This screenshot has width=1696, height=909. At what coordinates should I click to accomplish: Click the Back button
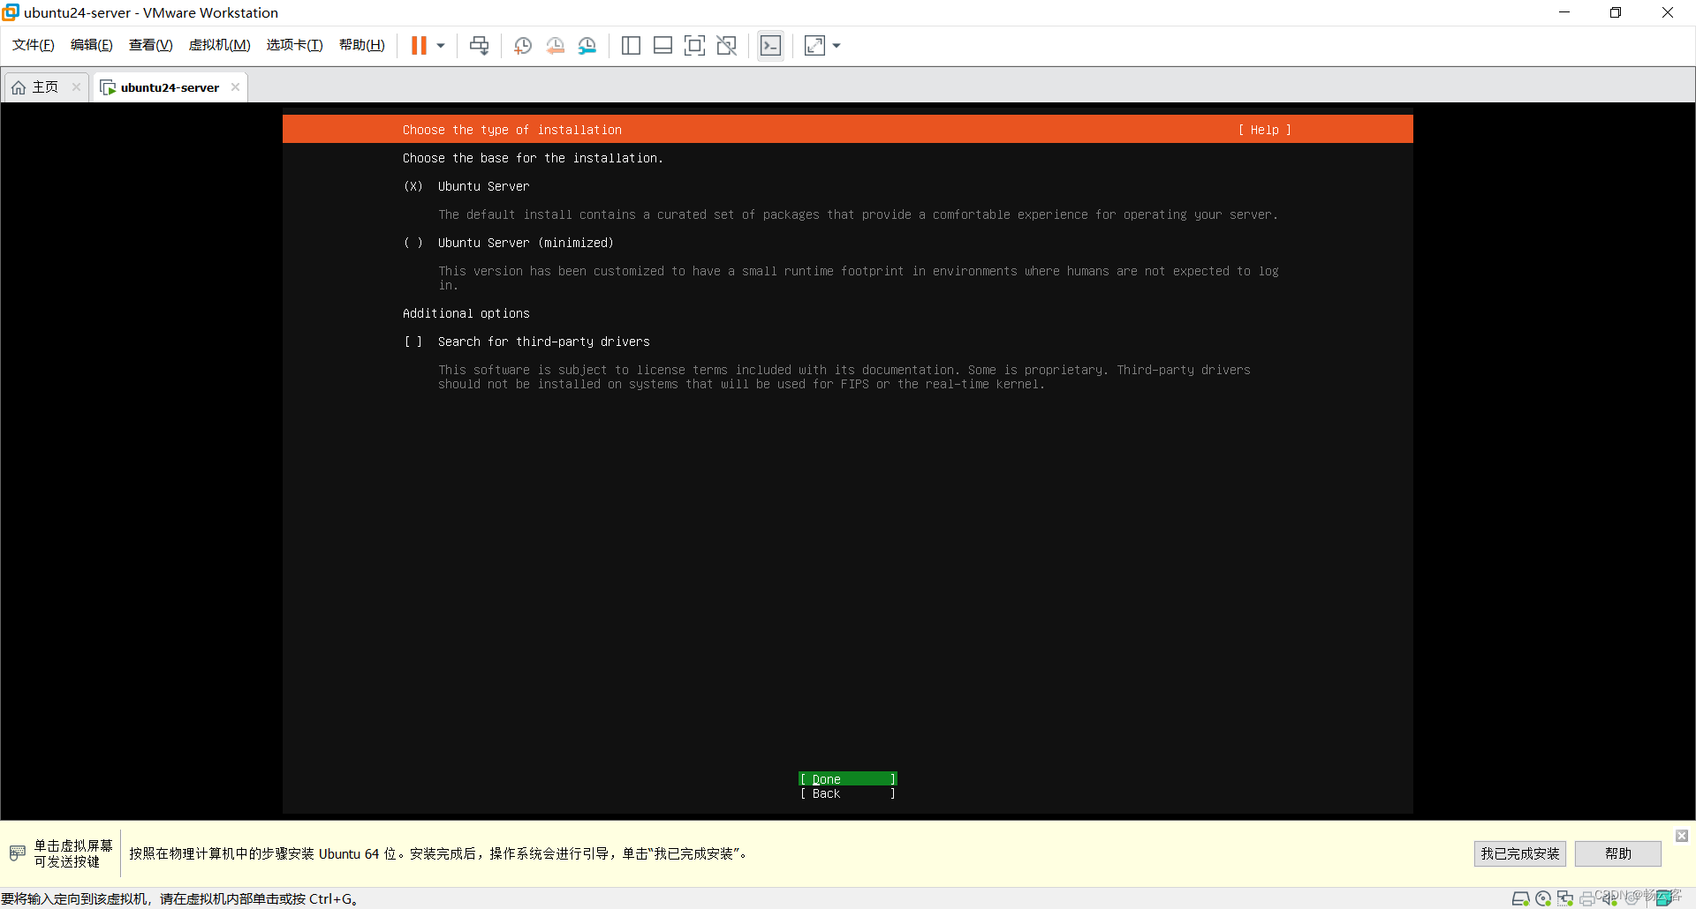(x=848, y=793)
